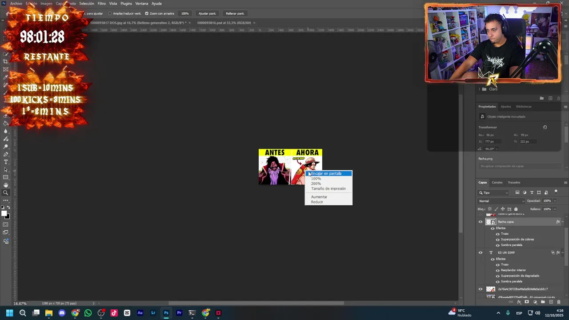Viewport: 569px width, 320px height.
Task: Hide the ES UN SIMP layer
Action: tap(481, 252)
